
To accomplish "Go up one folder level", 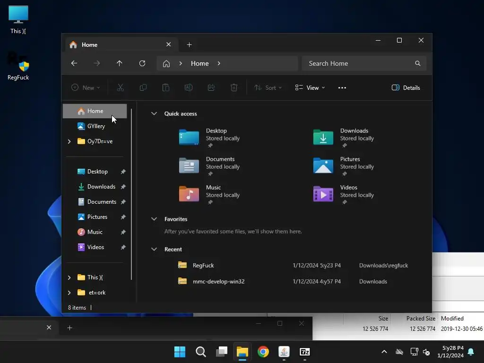I will tap(120, 63).
